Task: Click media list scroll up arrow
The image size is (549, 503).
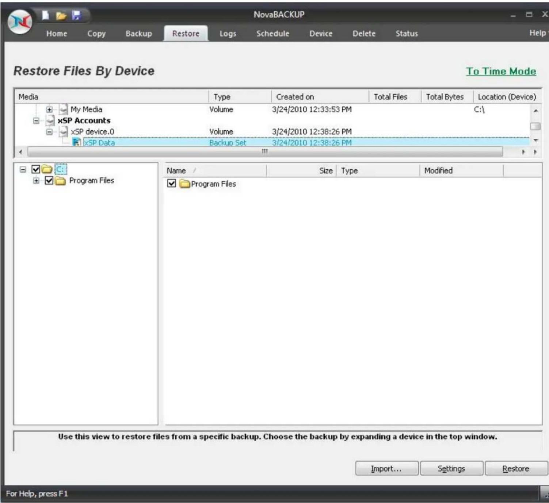Action: [x=535, y=110]
